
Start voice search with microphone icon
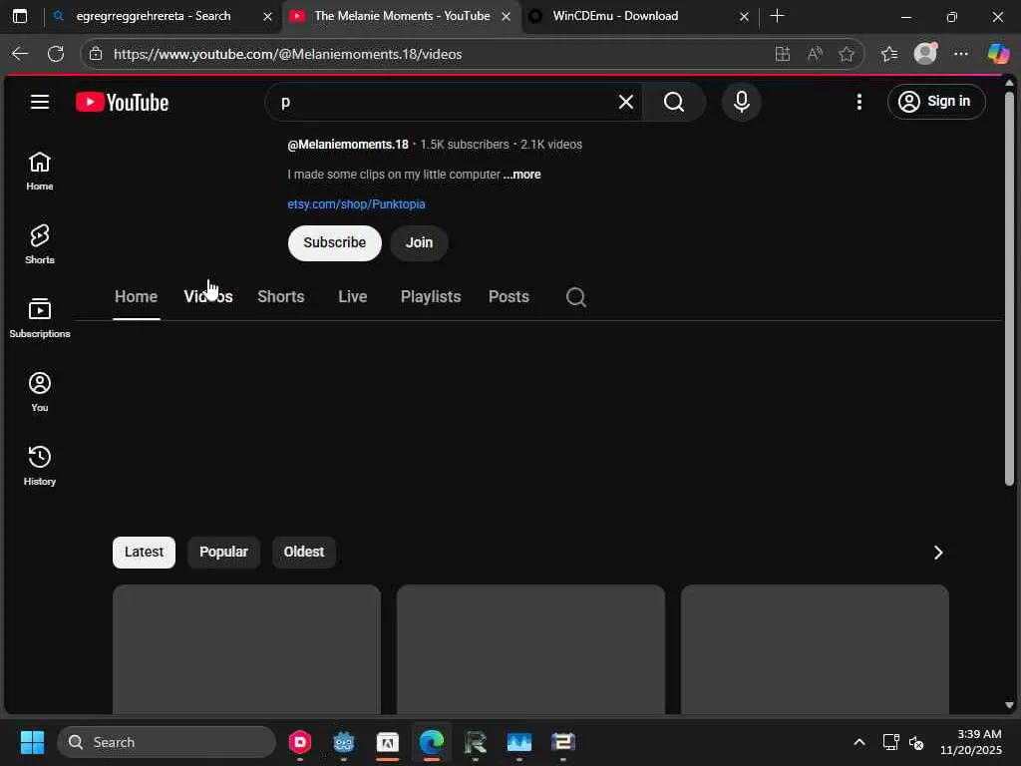(742, 102)
